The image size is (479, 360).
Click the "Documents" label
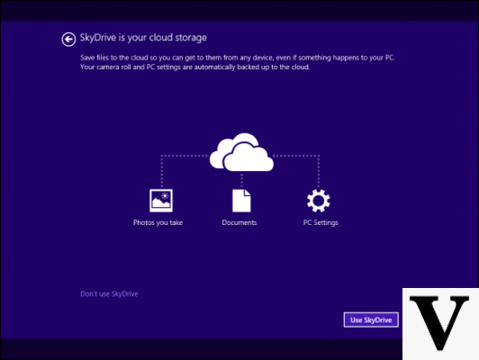pyautogui.click(x=239, y=222)
